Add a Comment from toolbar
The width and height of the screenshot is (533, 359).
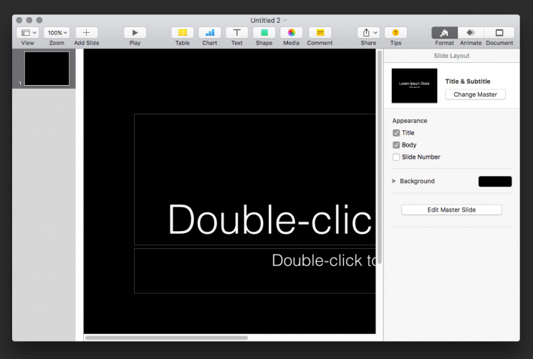click(320, 33)
